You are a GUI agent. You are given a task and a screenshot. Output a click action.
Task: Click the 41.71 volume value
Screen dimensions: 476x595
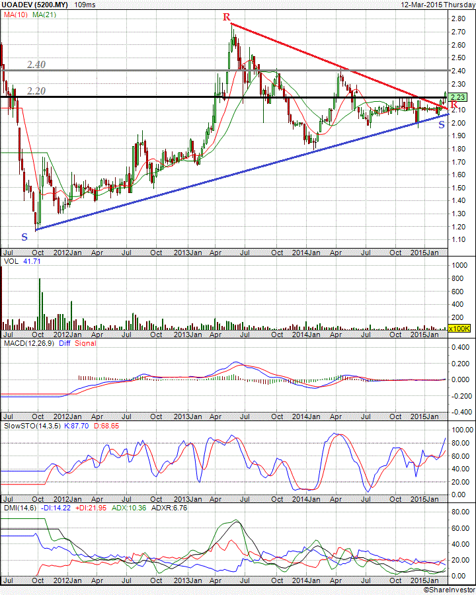click(32, 261)
